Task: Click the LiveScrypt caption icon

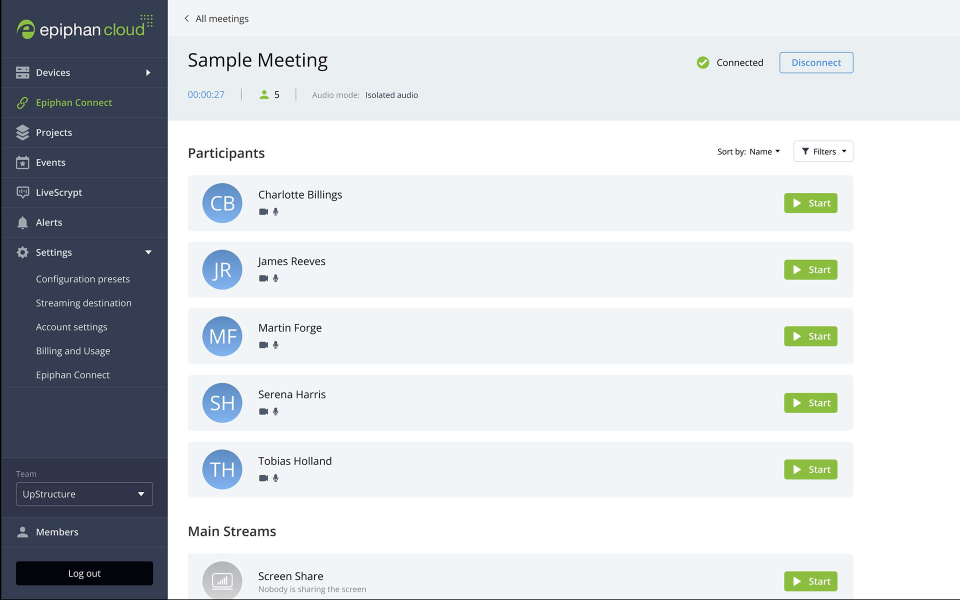Action: pos(22,192)
